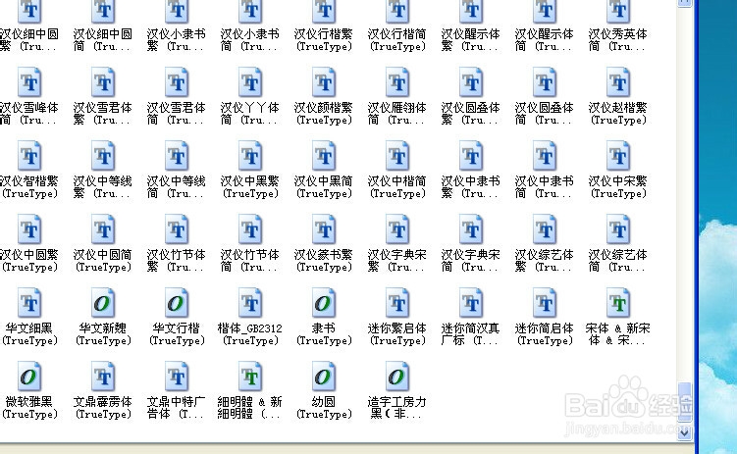The width and height of the screenshot is (737, 454).
Task: Select the 汉仪醒示体简 font label
Action: [545, 40]
